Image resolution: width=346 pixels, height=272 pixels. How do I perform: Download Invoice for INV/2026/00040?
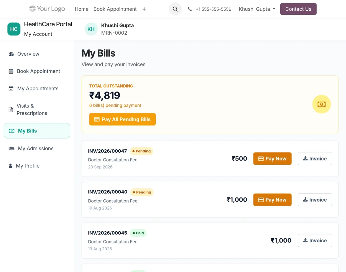(x=315, y=200)
